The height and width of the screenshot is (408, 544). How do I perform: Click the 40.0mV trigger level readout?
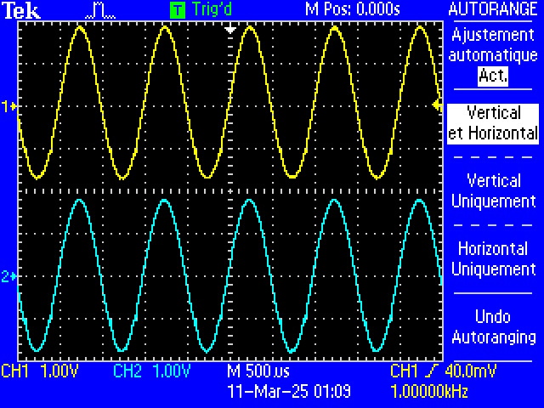click(470, 371)
